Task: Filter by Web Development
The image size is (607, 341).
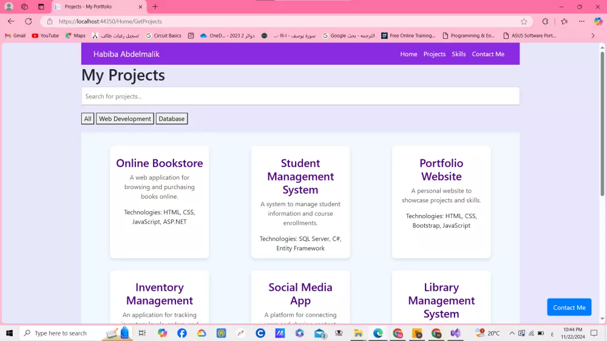Action: (124, 119)
